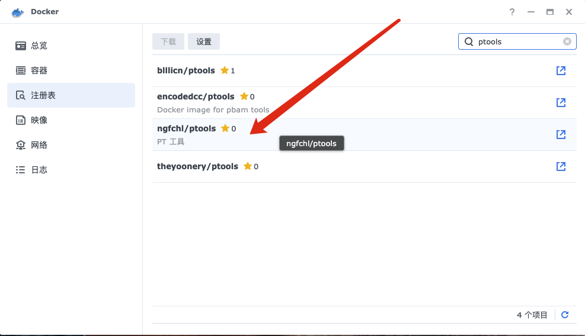Select the blllicn/ptools row
The image size is (585, 336).
point(364,71)
